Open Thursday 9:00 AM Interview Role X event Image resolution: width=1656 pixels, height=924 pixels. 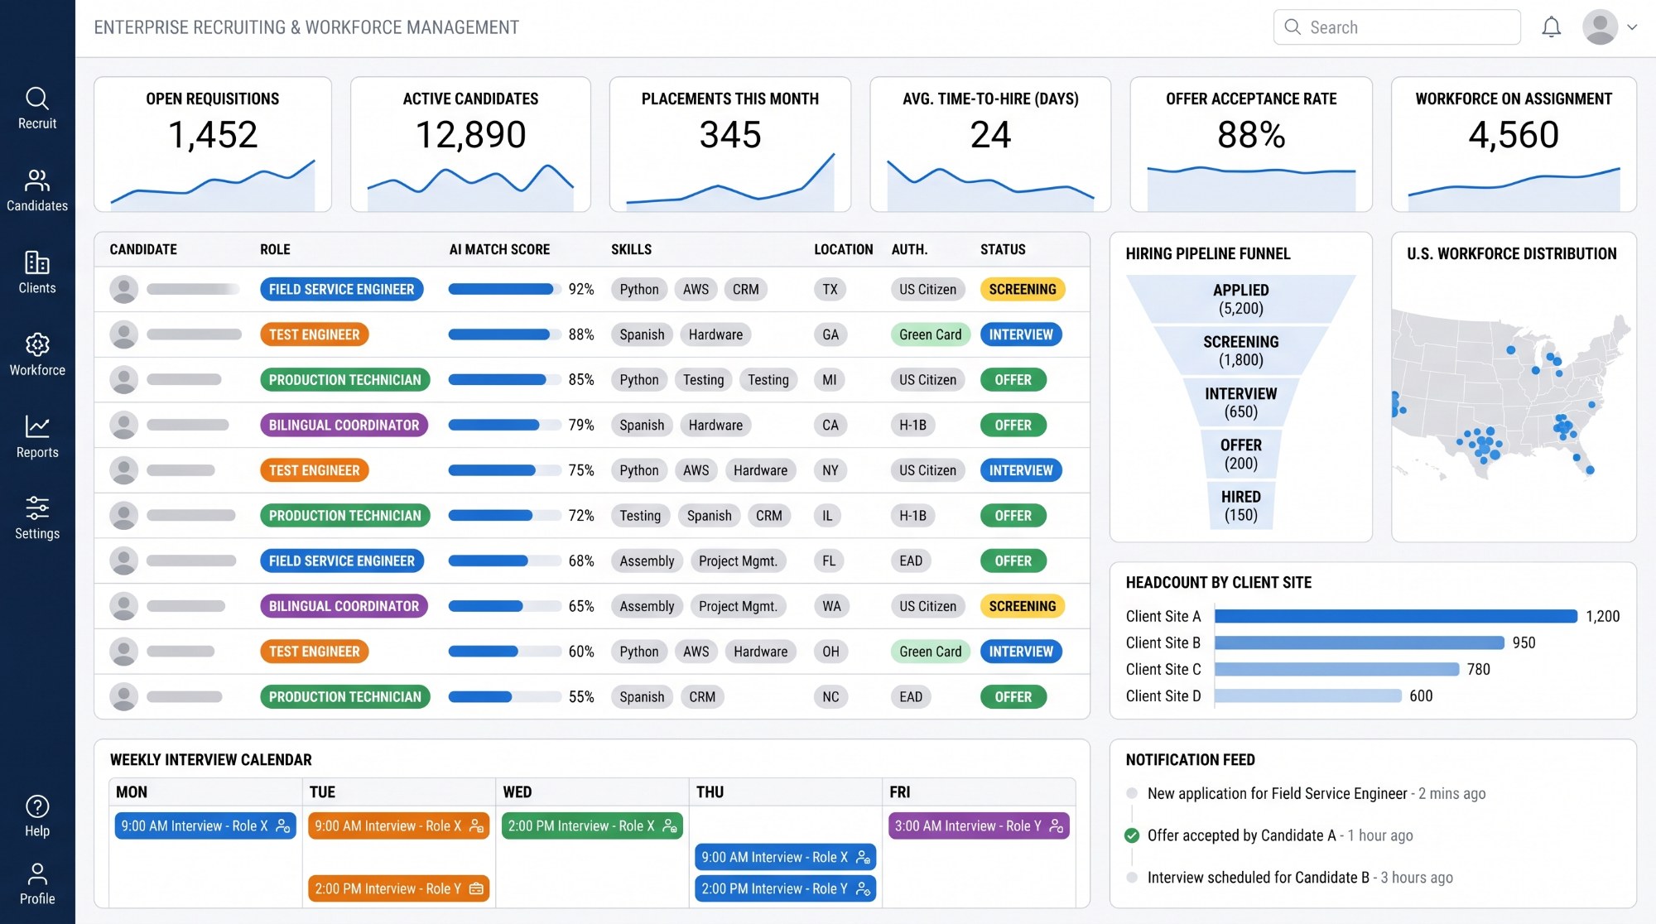pyautogui.click(x=785, y=857)
